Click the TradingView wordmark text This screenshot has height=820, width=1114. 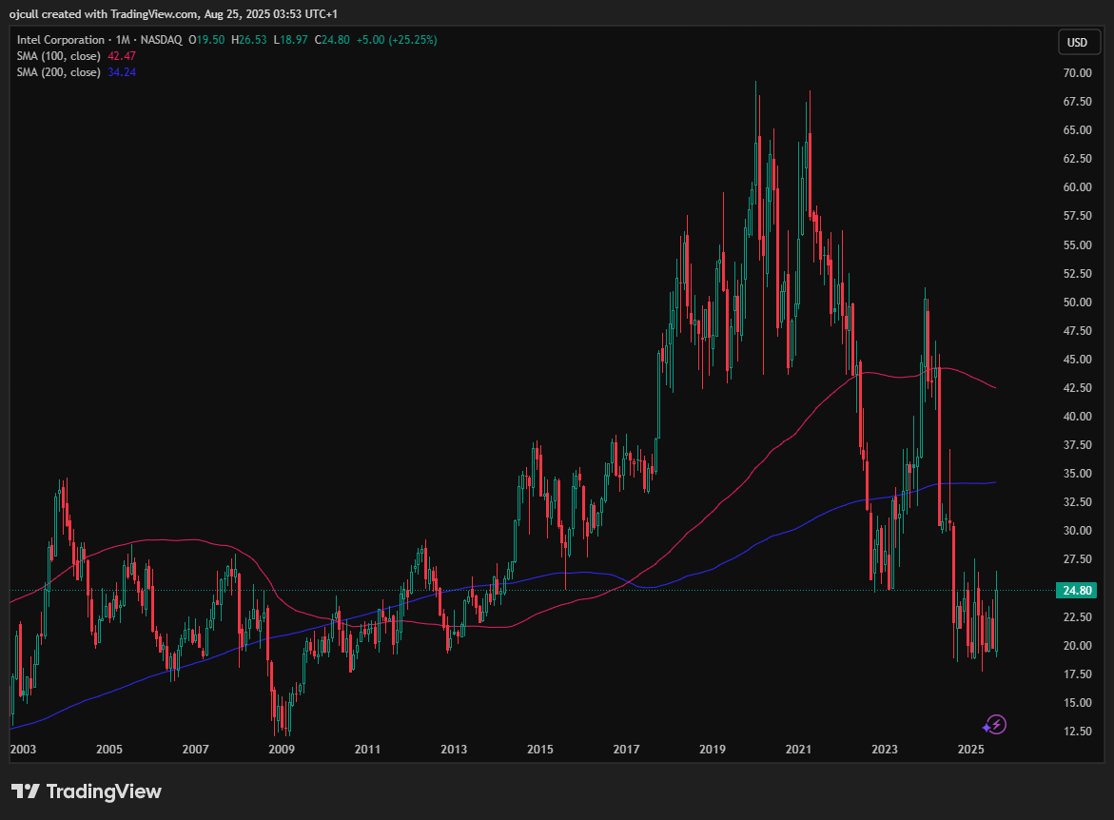(x=104, y=791)
